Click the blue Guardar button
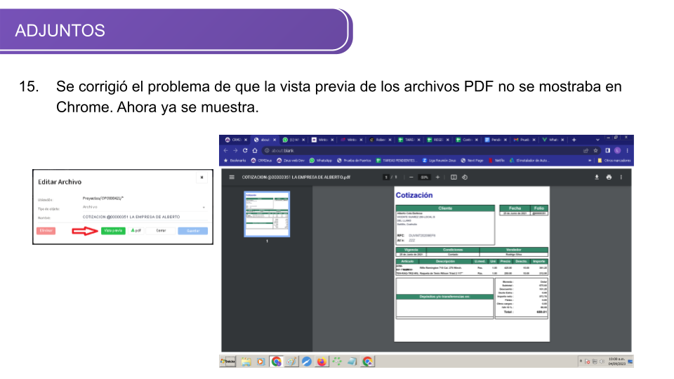The width and height of the screenshot is (674, 379). 193,231
